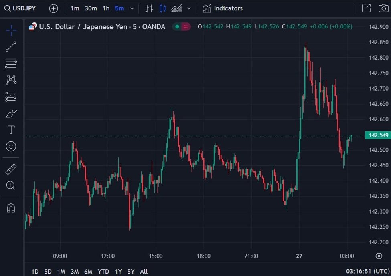Image resolution: width=391 pixels, height=276 pixels.
Task: Set the range to 3M
Action: tap(75, 272)
